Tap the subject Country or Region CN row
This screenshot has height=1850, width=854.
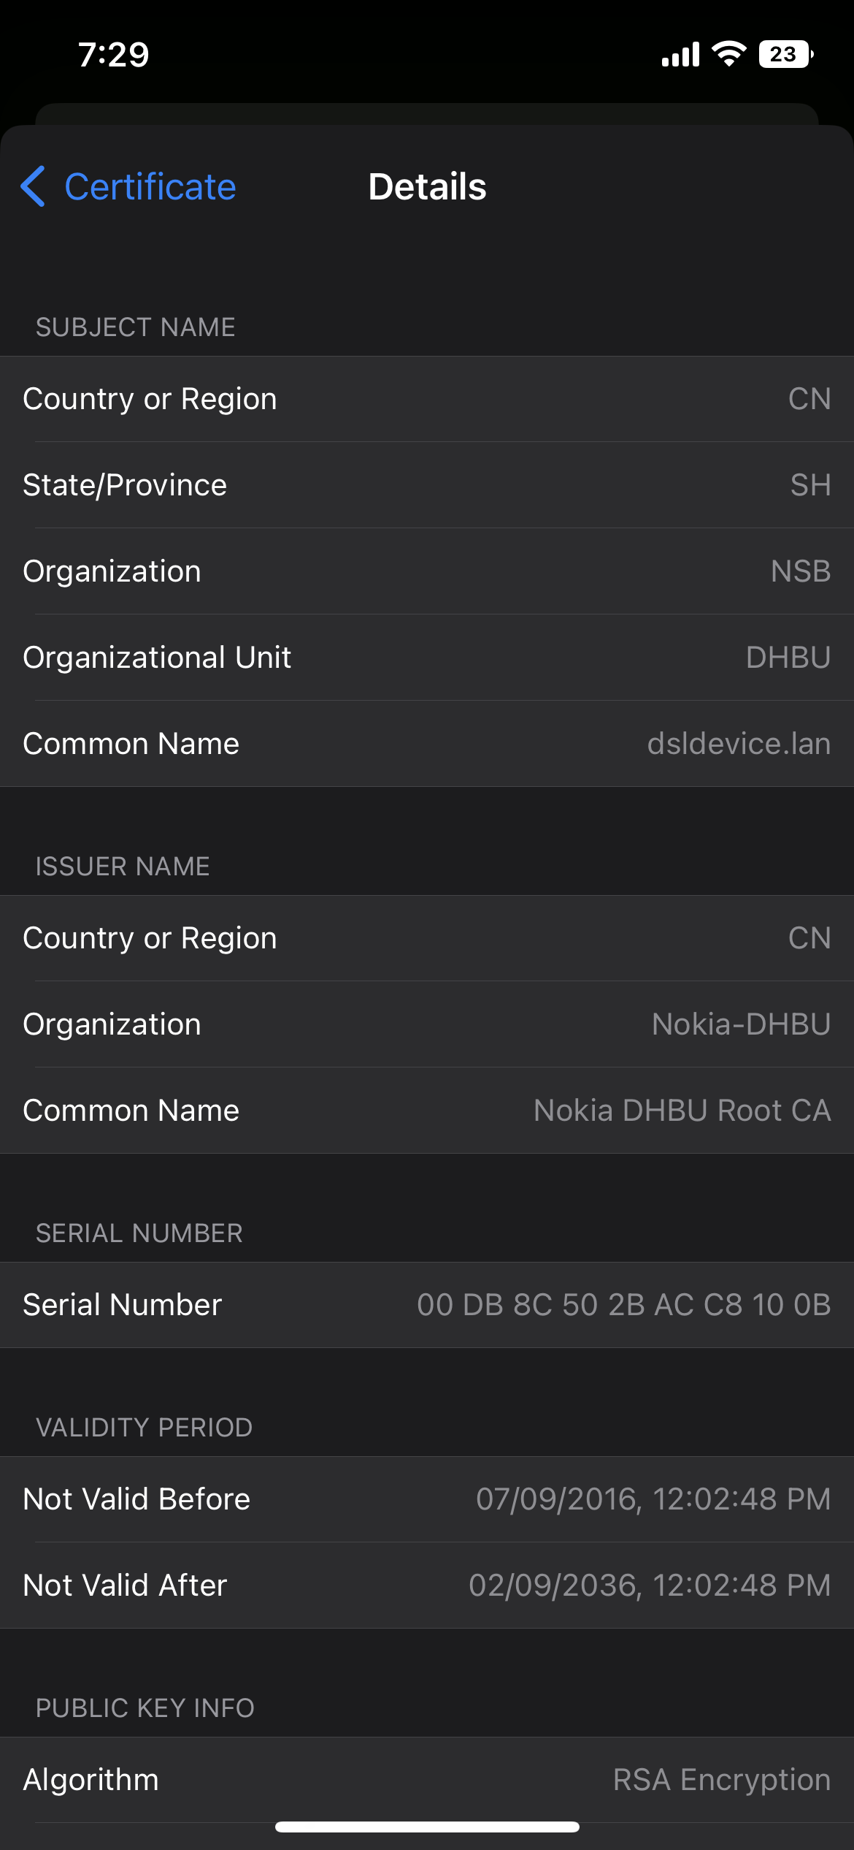(x=427, y=399)
